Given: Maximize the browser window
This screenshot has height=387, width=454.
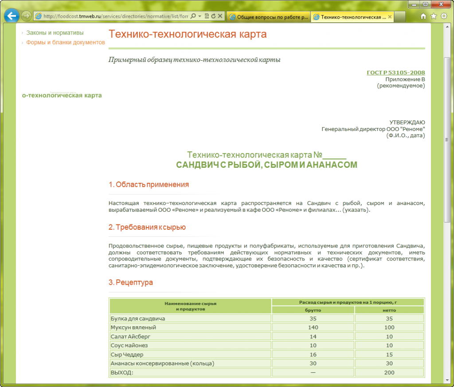Looking at the screenshot, I should pyautogui.click(x=425, y=4).
